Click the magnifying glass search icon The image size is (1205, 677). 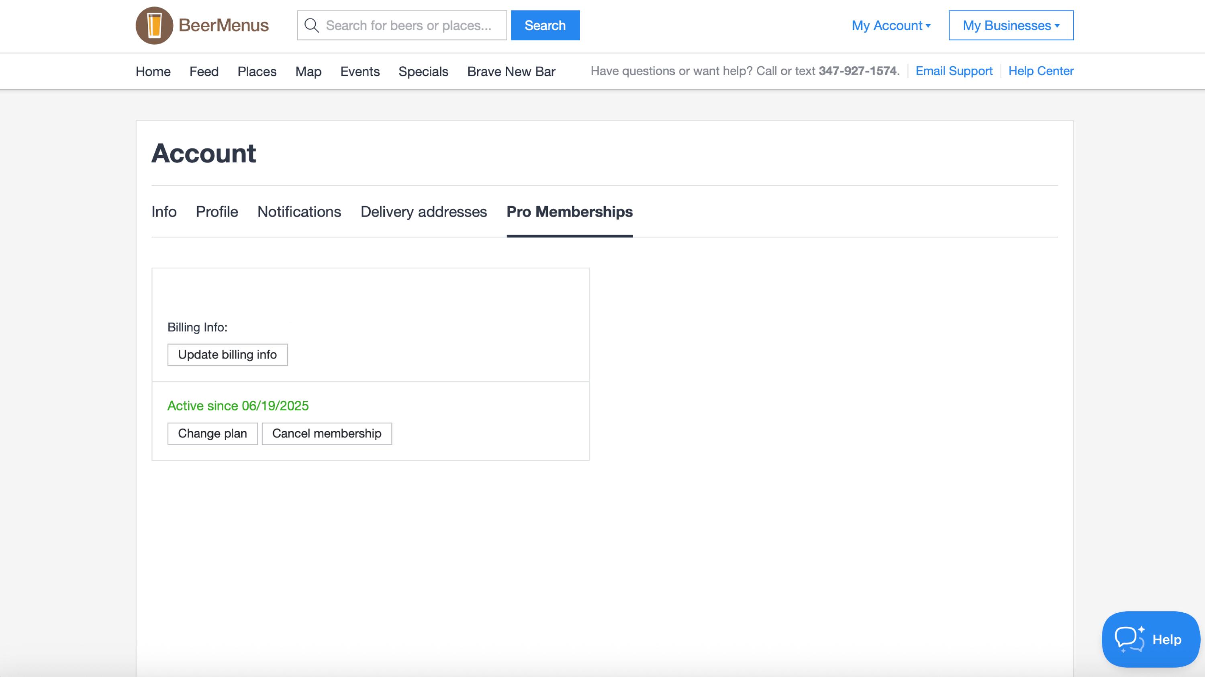312,25
